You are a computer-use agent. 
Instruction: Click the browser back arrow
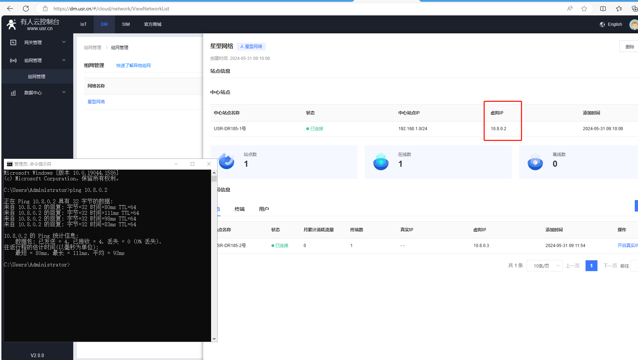point(10,9)
